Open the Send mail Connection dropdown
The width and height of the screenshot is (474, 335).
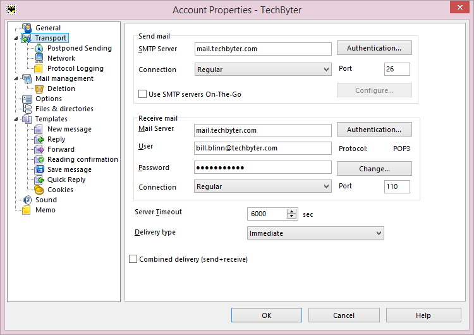click(x=263, y=70)
